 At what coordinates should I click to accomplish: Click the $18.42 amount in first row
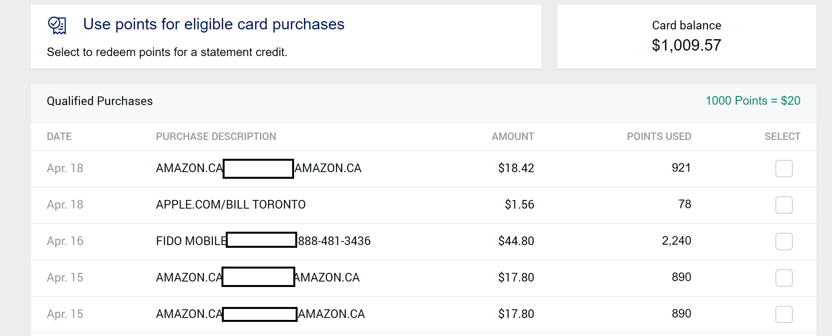516,168
